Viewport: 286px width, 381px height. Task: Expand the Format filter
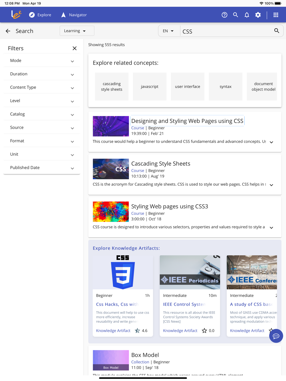coord(42,141)
